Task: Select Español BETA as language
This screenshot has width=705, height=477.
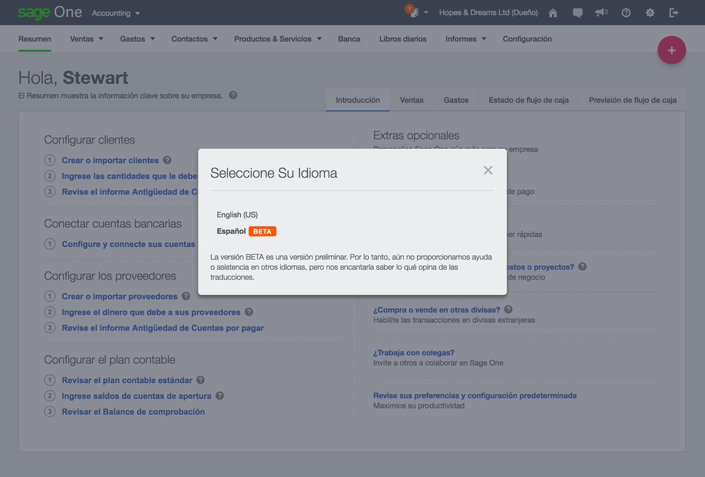Action: pos(231,231)
